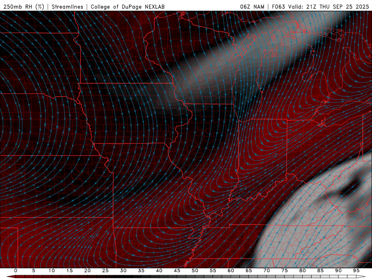Select the "60" label on the color scale
The height and width of the screenshot is (279, 372).
[x=231, y=271]
